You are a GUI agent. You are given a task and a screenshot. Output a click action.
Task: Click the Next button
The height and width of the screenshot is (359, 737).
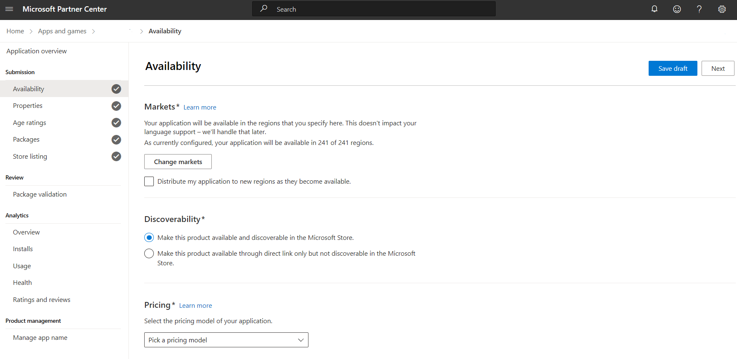[718, 68]
